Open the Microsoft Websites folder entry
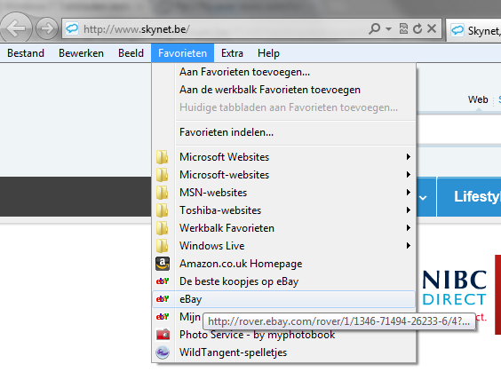The width and height of the screenshot is (501, 372). click(x=283, y=157)
